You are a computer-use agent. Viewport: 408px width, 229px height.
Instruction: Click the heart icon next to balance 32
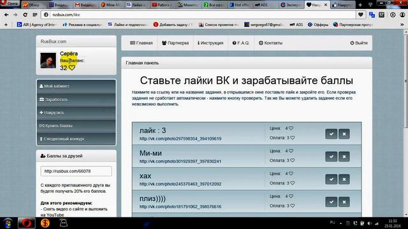72,68
